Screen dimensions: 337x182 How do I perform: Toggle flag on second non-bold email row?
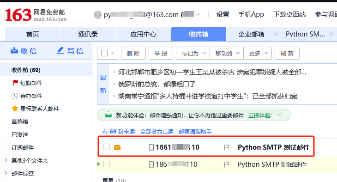(x=227, y=164)
